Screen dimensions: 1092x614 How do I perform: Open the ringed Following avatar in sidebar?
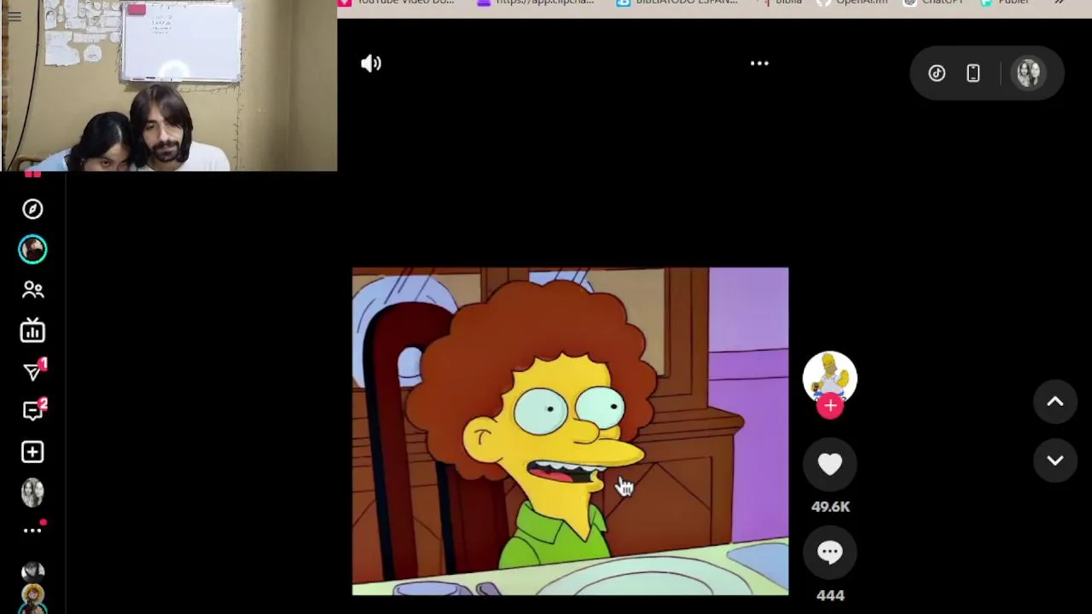[32, 249]
